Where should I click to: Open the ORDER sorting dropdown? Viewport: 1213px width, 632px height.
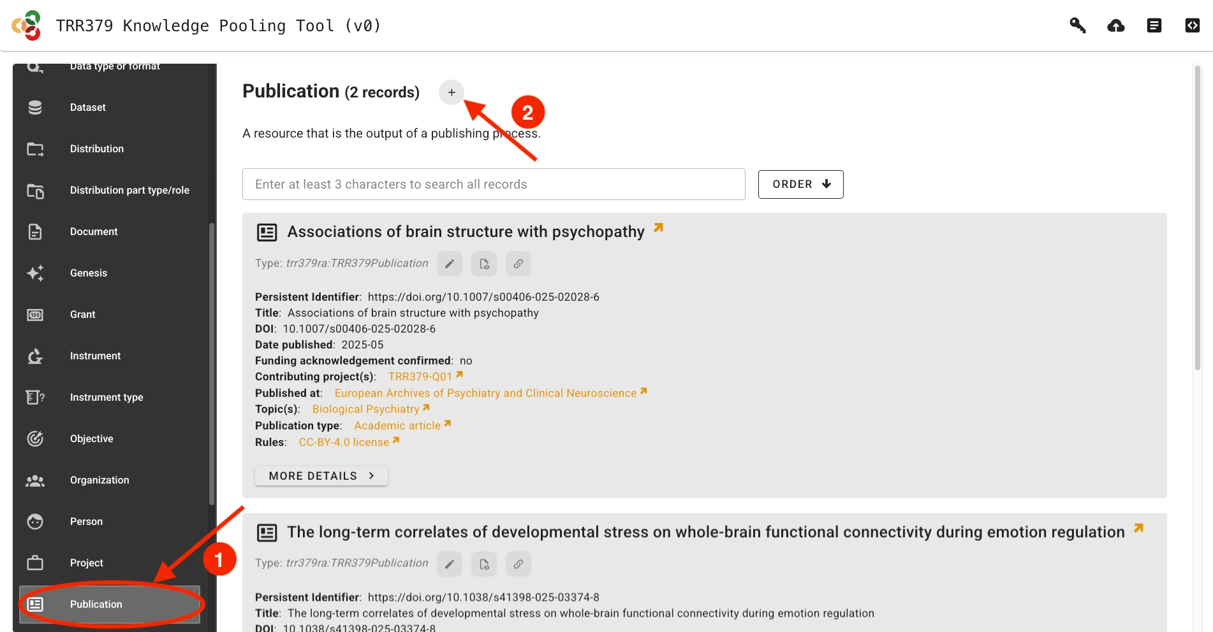(x=800, y=184)
